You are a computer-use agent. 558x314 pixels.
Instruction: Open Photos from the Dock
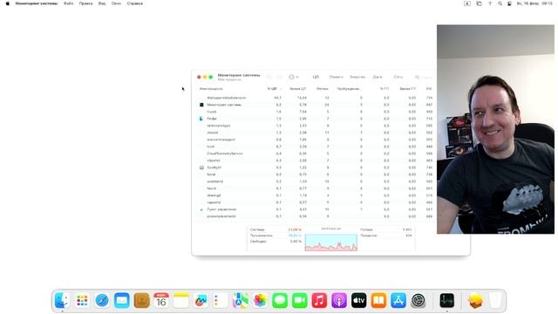point(260,301)
